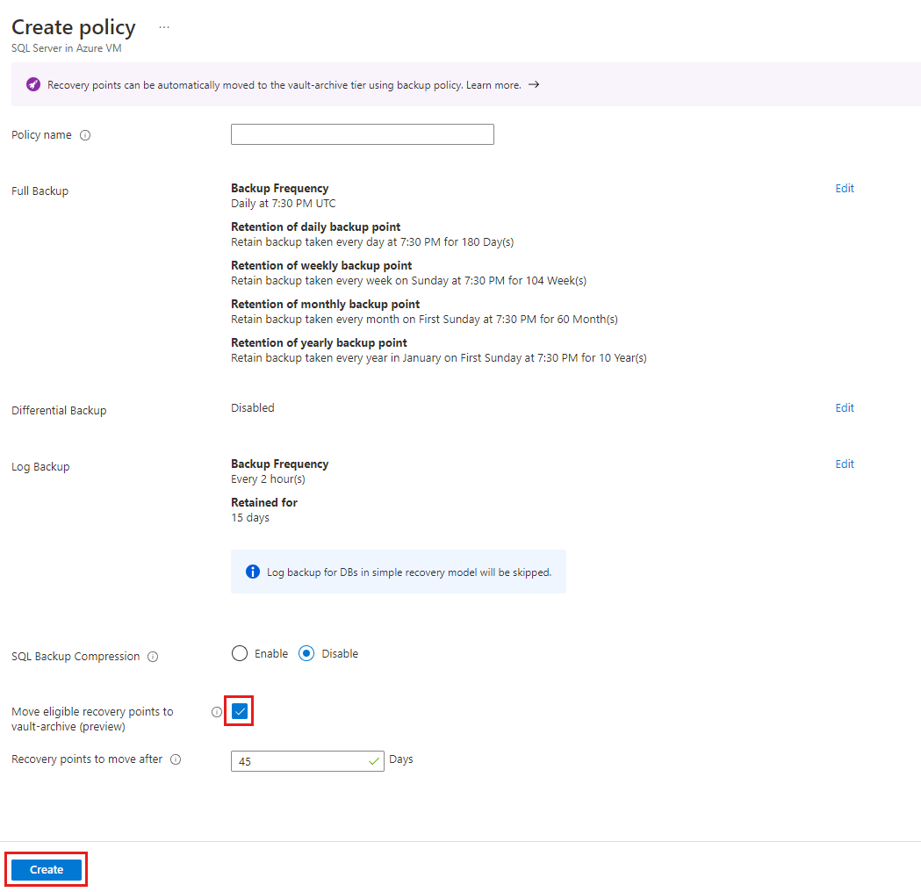
Task: Uncheck move eligible recovery points to vault-archive
Action: tap(240, 711)
